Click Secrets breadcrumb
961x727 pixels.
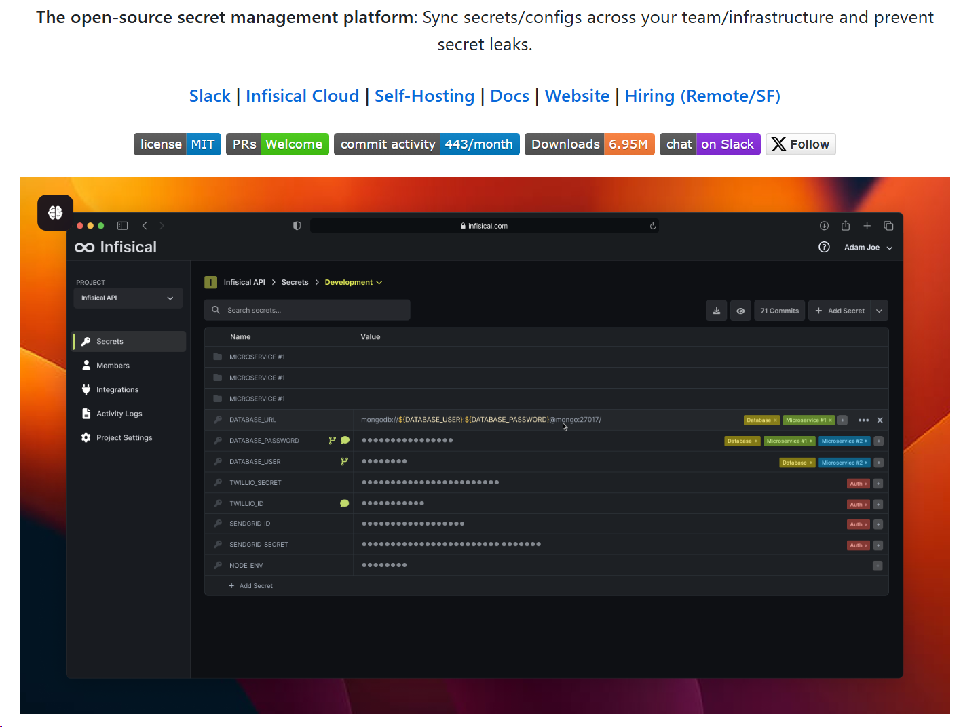tap(295, 283)
